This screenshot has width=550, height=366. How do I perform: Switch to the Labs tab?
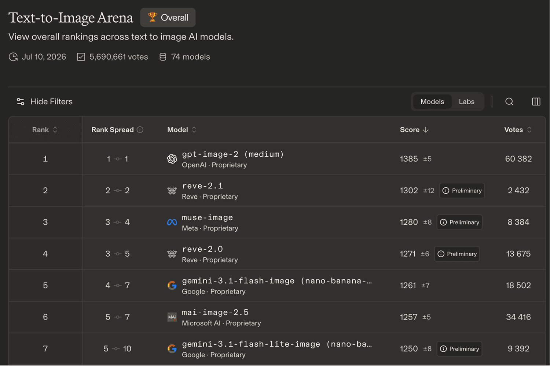(x=467, y=102)
